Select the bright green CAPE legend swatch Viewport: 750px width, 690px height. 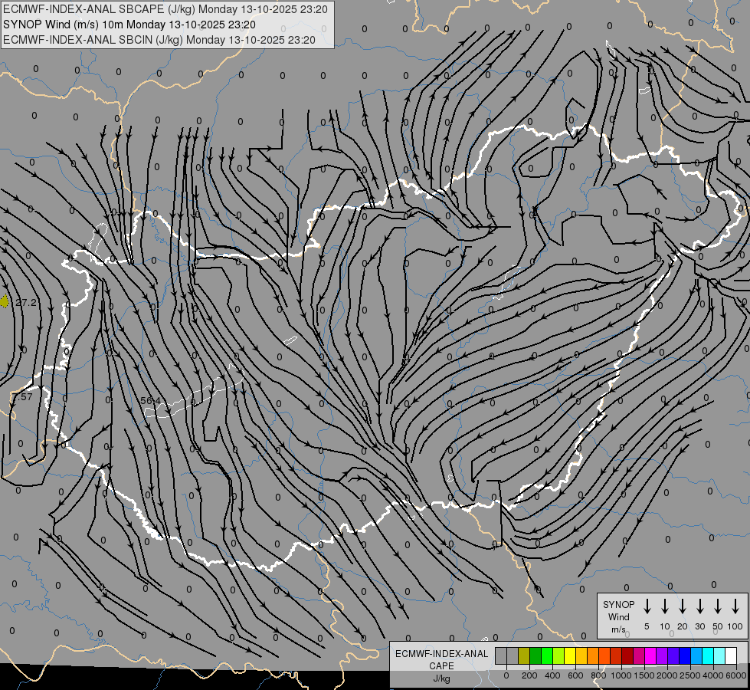pyautogui.click(x=547, y=655)
